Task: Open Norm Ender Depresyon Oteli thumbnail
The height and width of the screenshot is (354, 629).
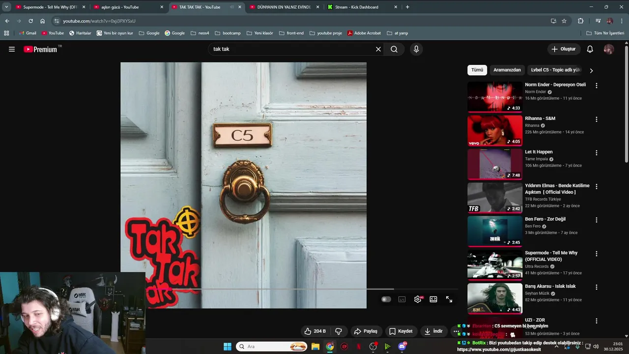Action: pos(495,96)
